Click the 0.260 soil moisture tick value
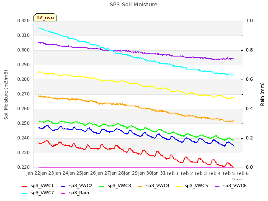 (x=23, y=109)
